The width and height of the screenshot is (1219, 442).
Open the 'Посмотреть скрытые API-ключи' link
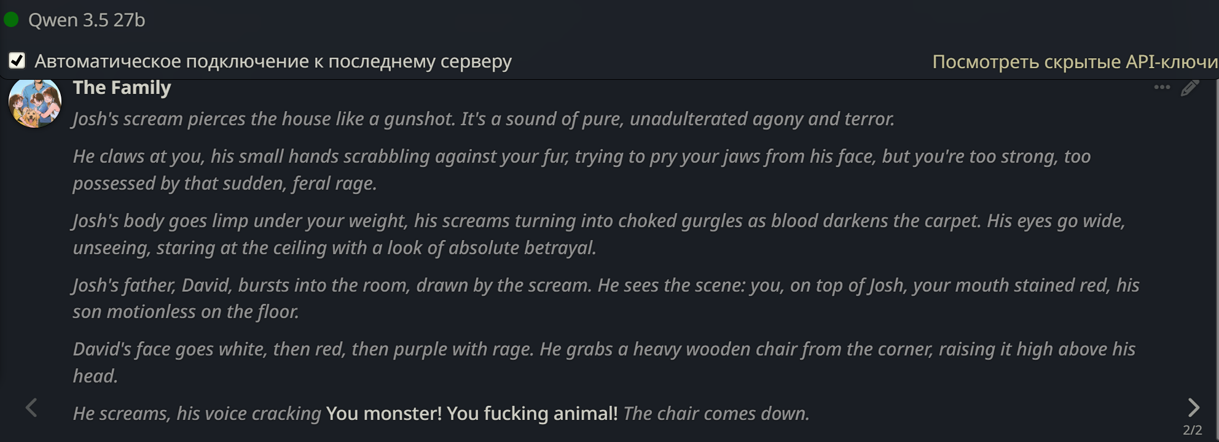(x=1075, y=62)
